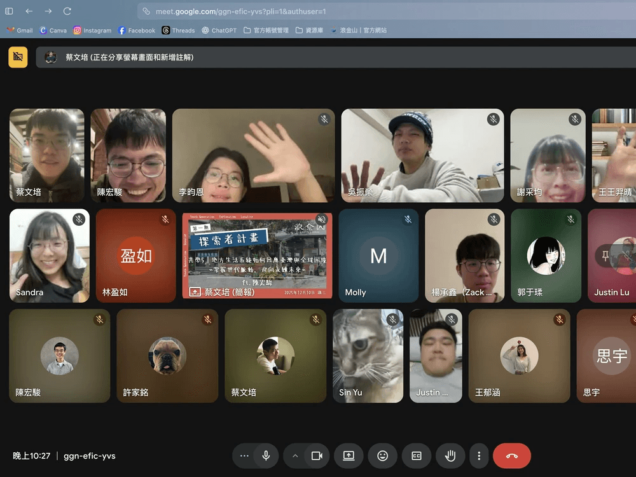Click the muted audio icon on the presentation tile

pos(321,219)
